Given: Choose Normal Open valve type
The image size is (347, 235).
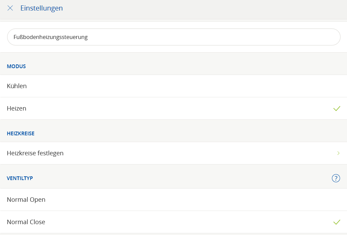Looking at the screenshot, I should [x=26, y=200].
